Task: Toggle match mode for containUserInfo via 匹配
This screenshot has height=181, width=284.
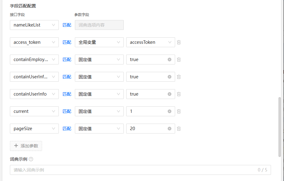Action: (x=67, y=94)
